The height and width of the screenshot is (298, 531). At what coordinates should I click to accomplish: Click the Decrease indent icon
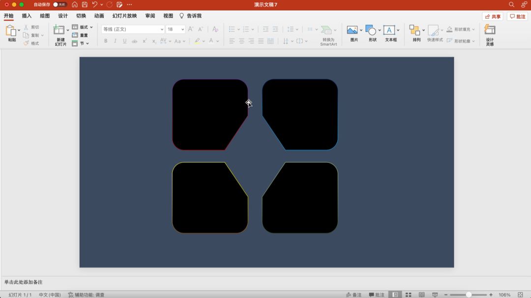pyautogui.click(x=265, y=29)
